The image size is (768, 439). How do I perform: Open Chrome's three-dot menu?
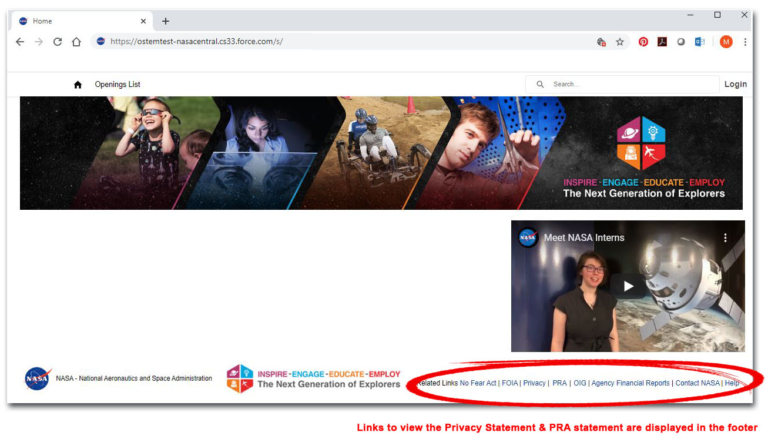[x=745, y=42]
